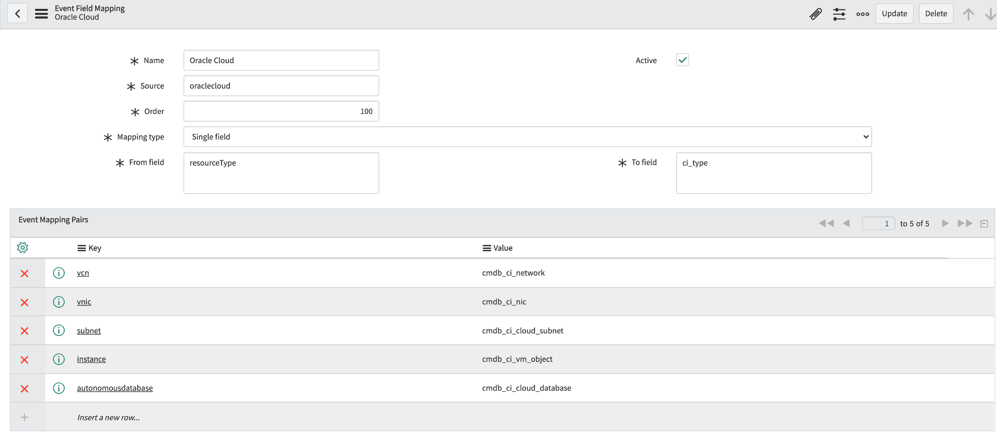
Task: Open the instance key link
Action: [91, 359]
